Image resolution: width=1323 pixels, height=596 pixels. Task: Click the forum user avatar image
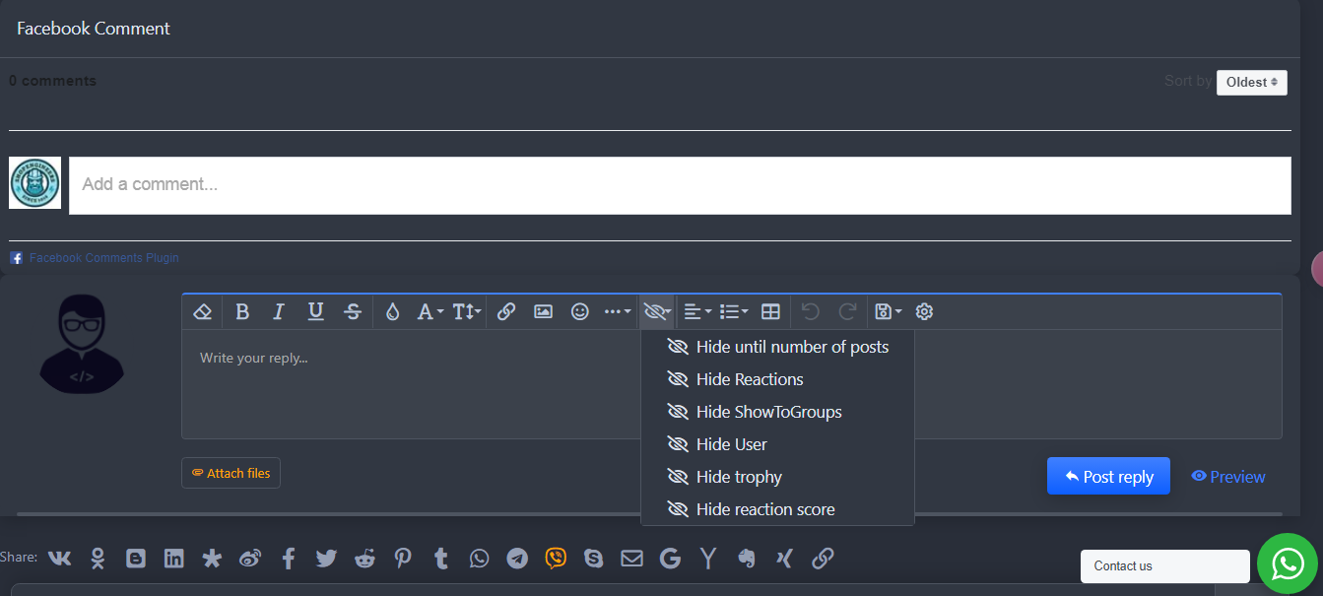pyautogui.click(x=82, y=344)
